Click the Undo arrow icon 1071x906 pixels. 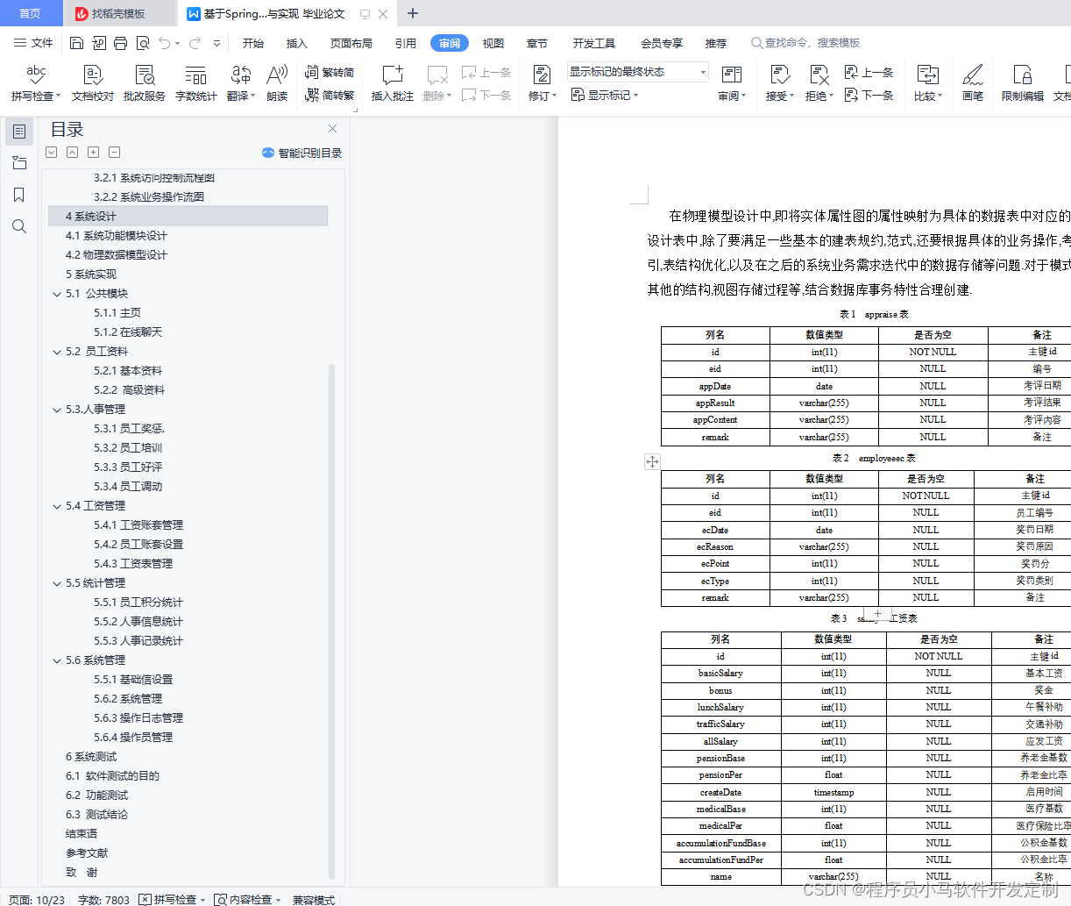click(165, 43)
